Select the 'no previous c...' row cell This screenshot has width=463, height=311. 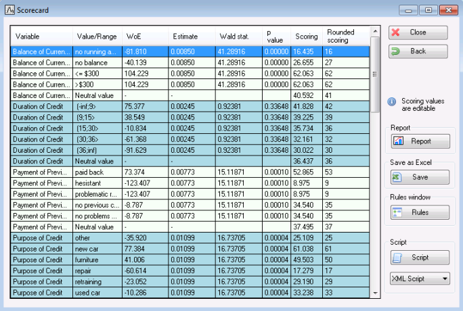click(97, 205)
